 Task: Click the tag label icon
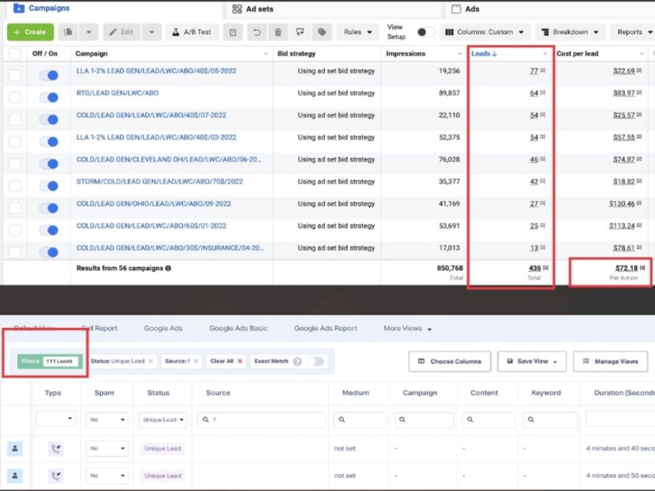point(322,32)
